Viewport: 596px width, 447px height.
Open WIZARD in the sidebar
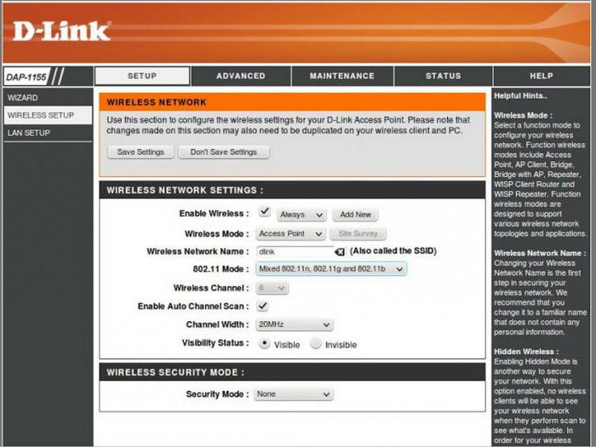pos(48,98)
